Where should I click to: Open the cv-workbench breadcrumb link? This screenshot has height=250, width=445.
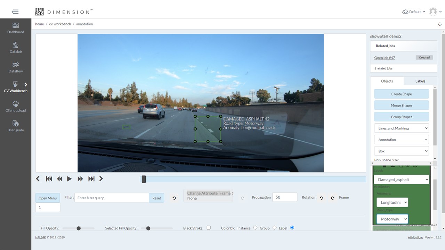click(x=60, y=24)
